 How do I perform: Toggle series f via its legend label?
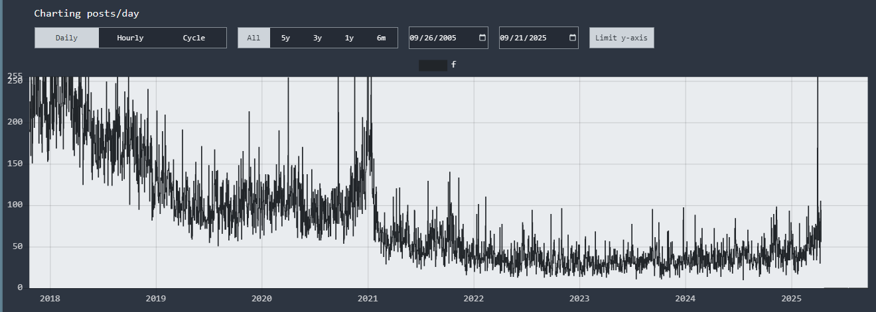(454, 65)
